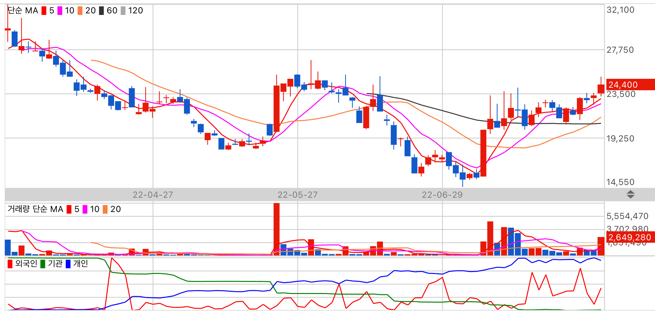Viewport: 655px width, 314px height.
Task: Click the red volume MA 5 swatch
Action: (69, 209)
